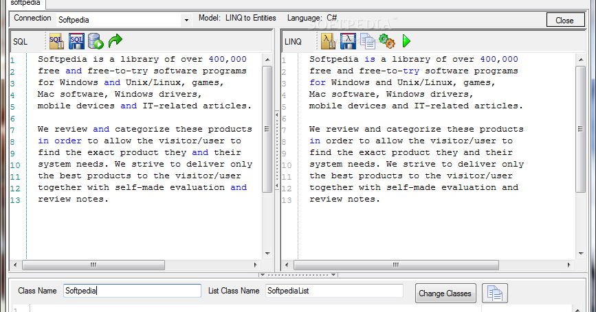The width and height of the screenshot is (596, 312).
Task: Open LINQ lambda file icon
Action: 328,41
